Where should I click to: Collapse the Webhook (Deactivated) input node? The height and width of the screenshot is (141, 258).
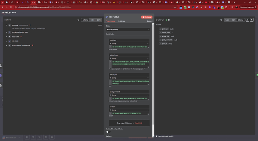coord(6,25)
